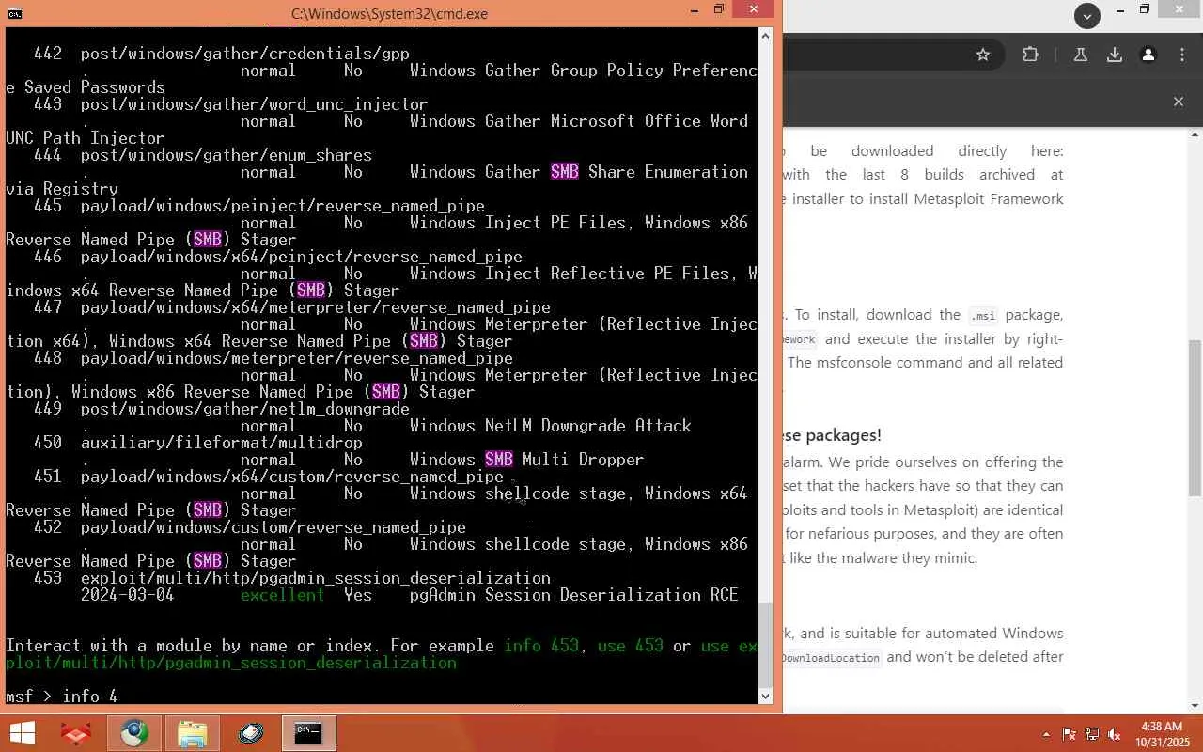Click the Windows Start button
The width and height of the screenshot is (1203, 752).
tap(22, 733)
